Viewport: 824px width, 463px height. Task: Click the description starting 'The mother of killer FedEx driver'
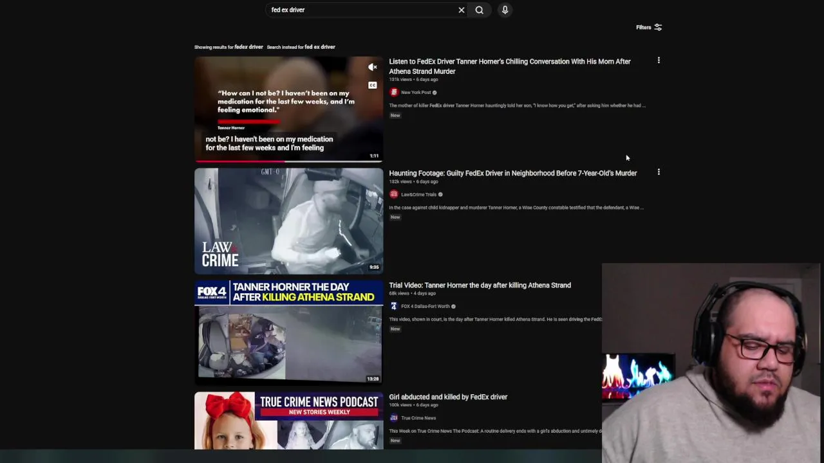(x=517, y=105)
